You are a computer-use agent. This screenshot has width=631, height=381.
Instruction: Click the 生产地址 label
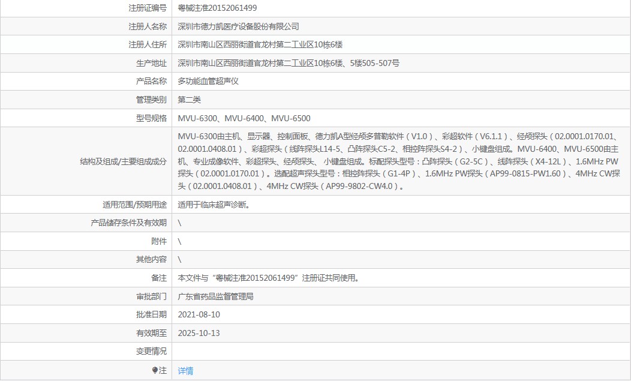click(151, 63)
